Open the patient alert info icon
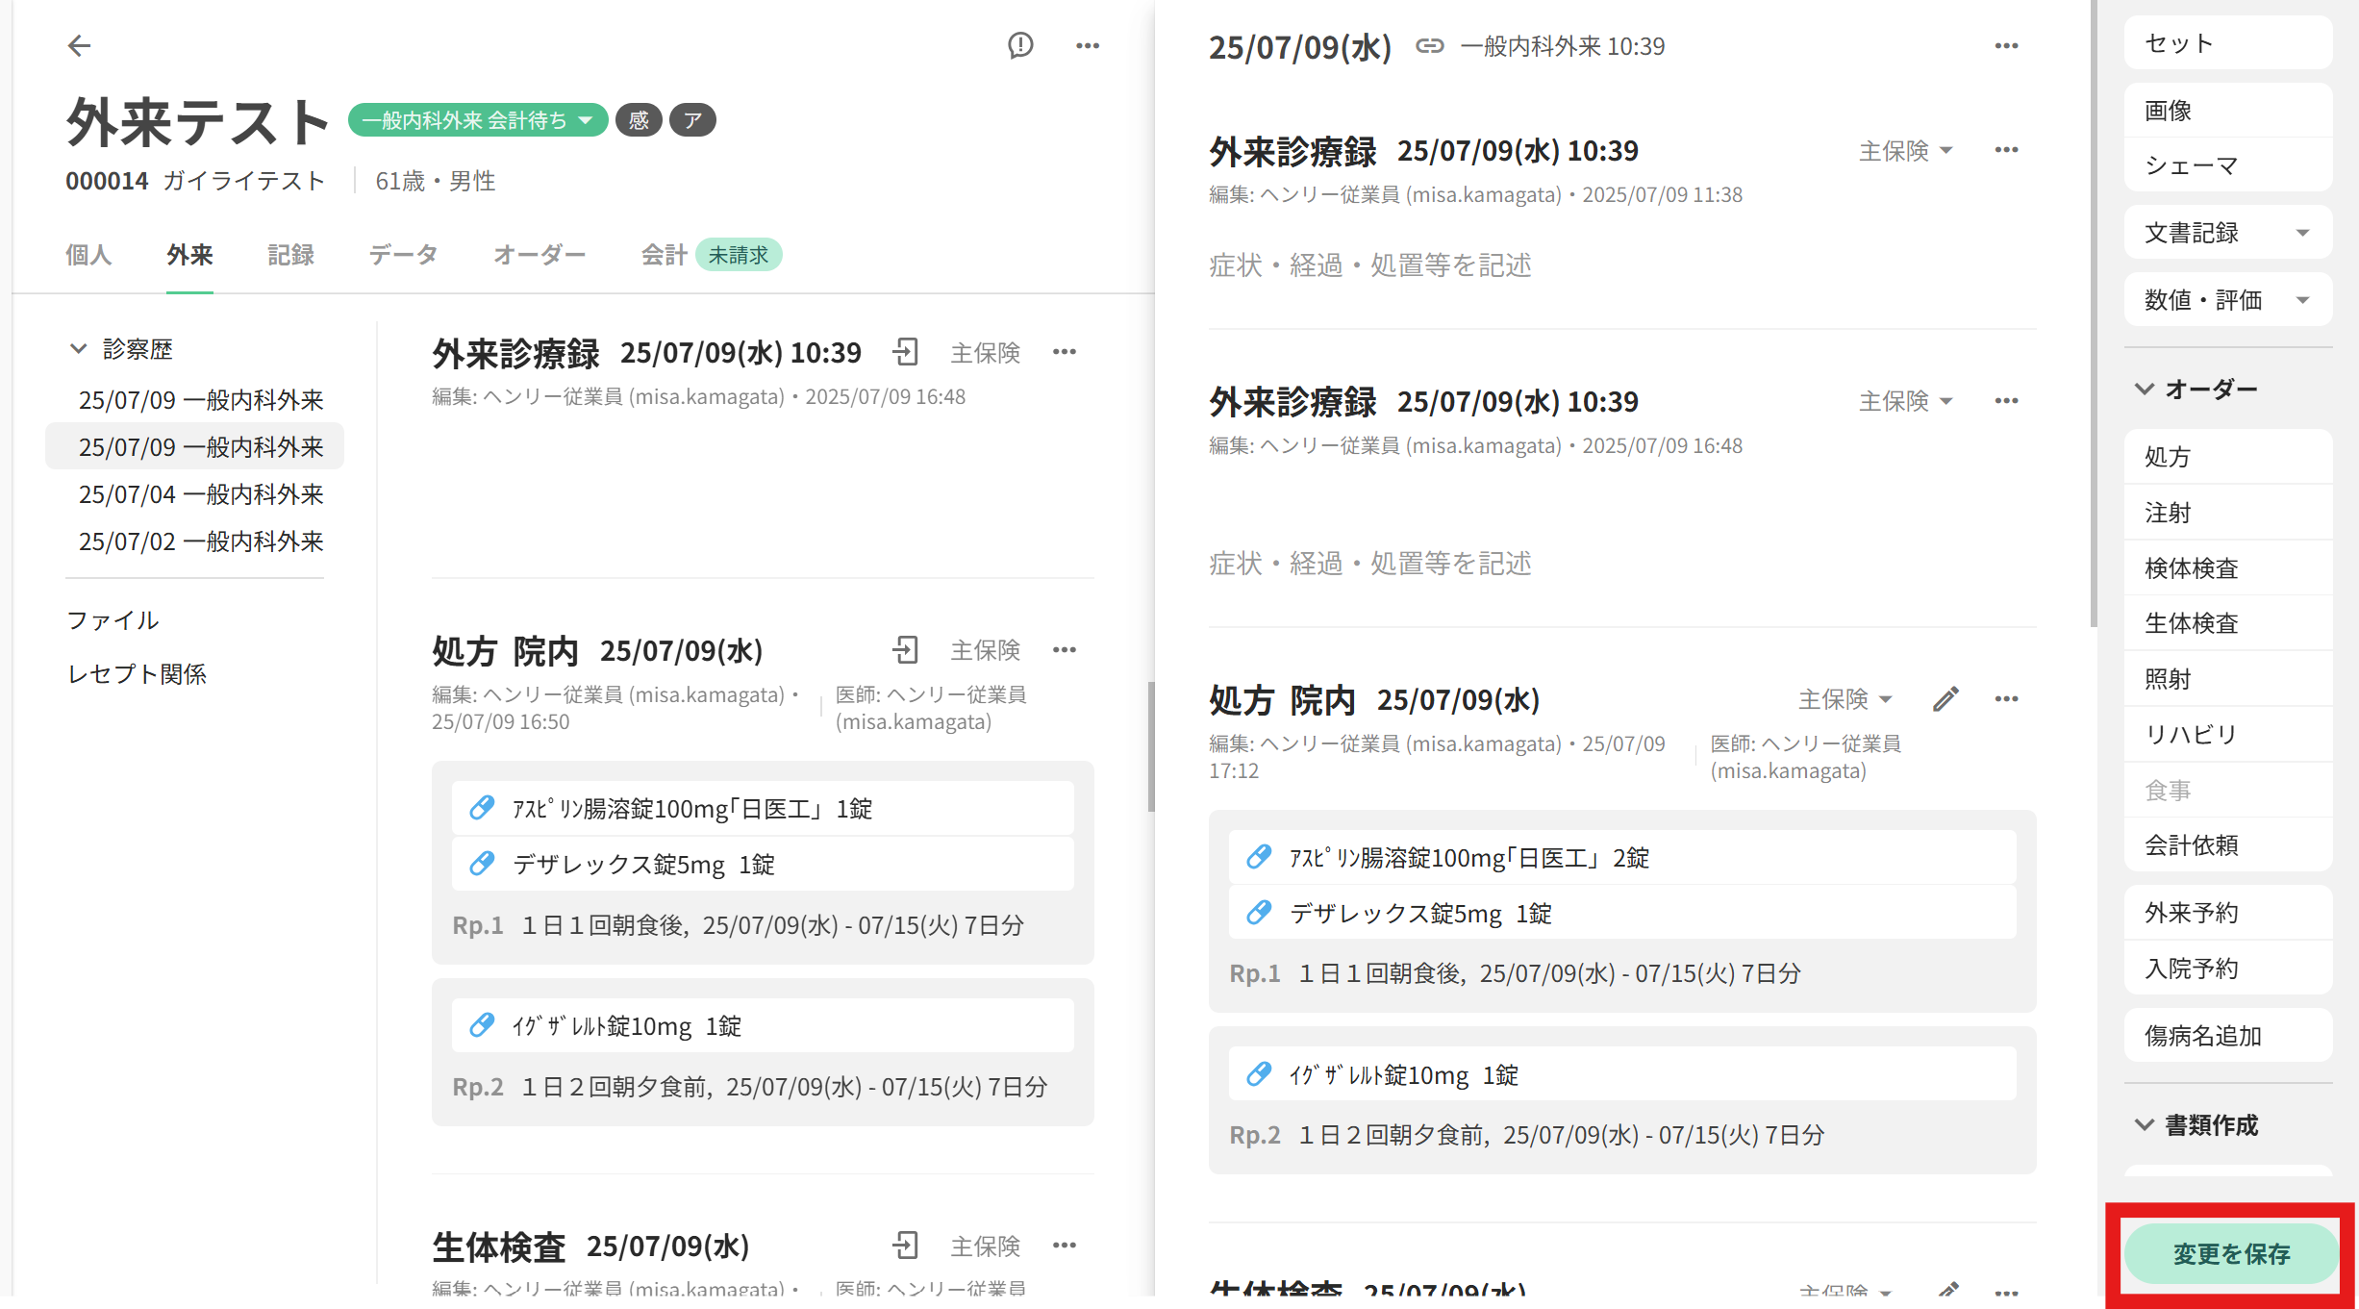2359x1309 pixels. coord(1020,45)
